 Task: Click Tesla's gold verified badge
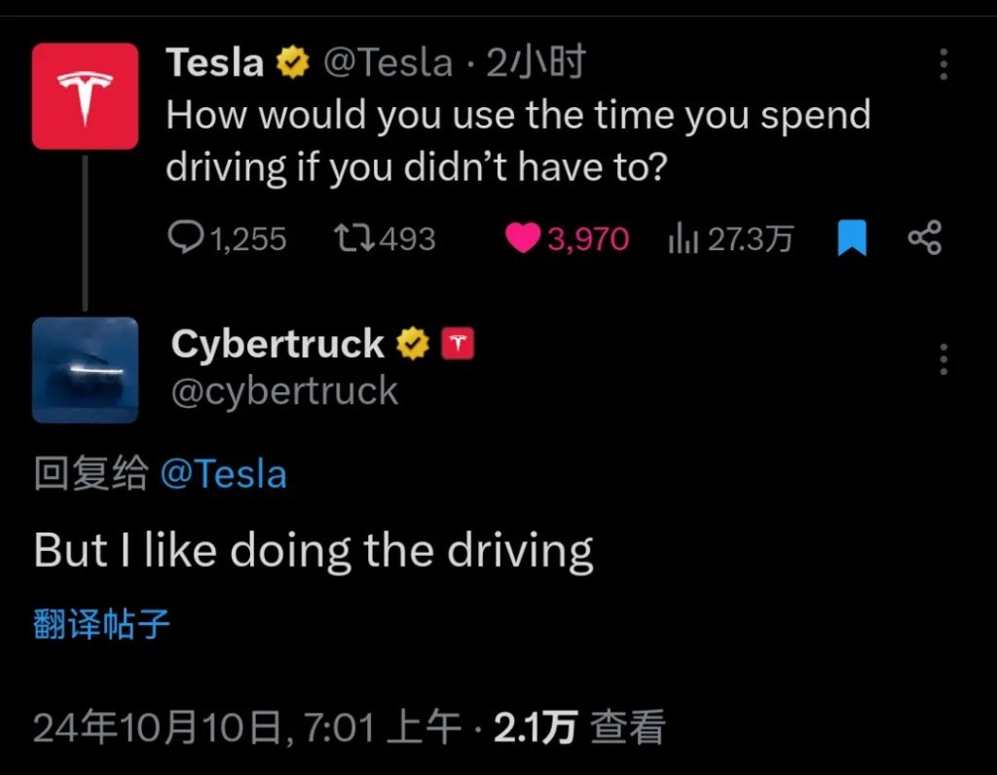[293, 64]
